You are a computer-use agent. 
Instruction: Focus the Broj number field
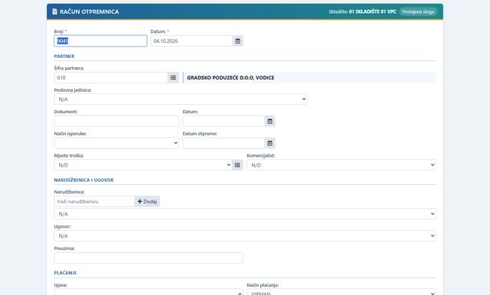coord(100,41)
